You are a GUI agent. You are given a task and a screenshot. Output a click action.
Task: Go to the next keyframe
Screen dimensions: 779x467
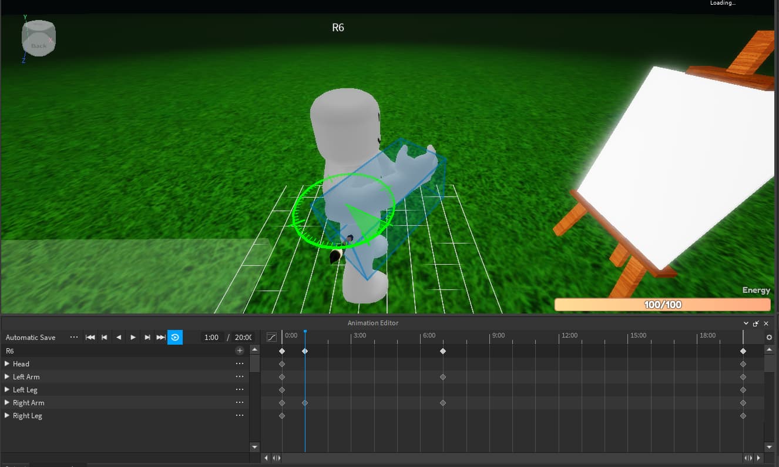147,337
